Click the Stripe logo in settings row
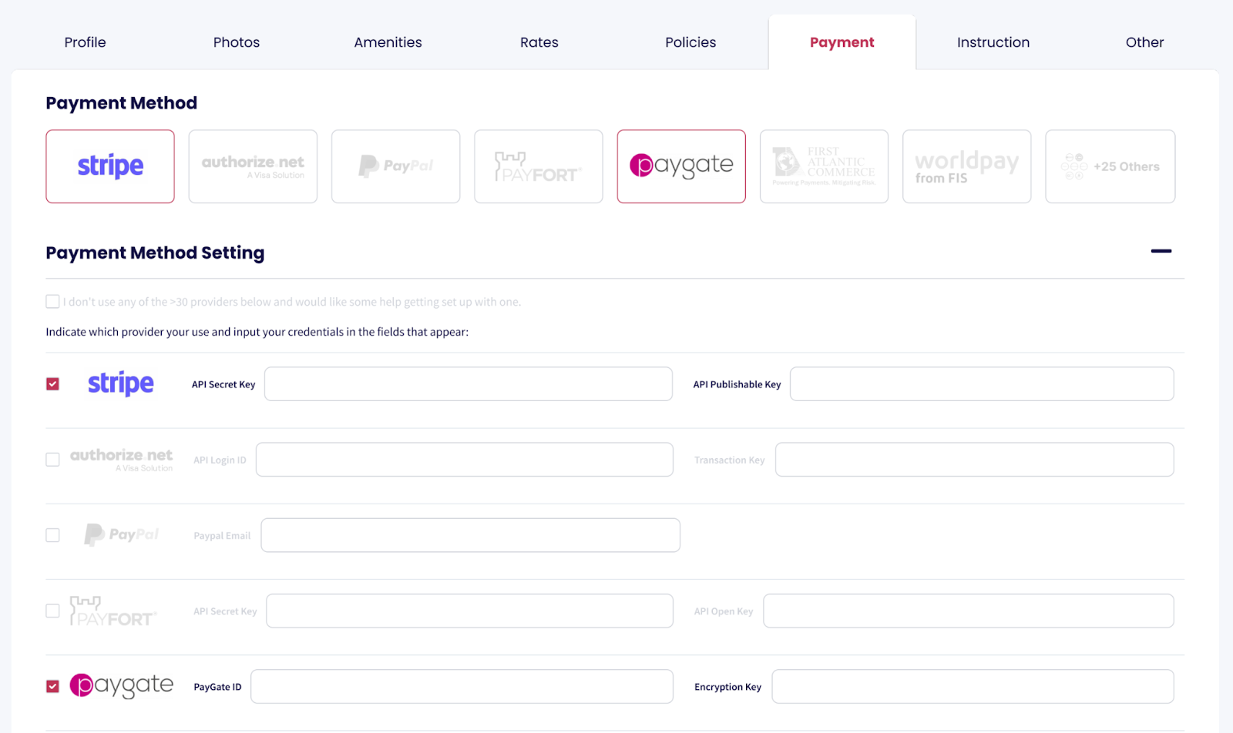Screen dimensions: 1233x733 (121, 383)
